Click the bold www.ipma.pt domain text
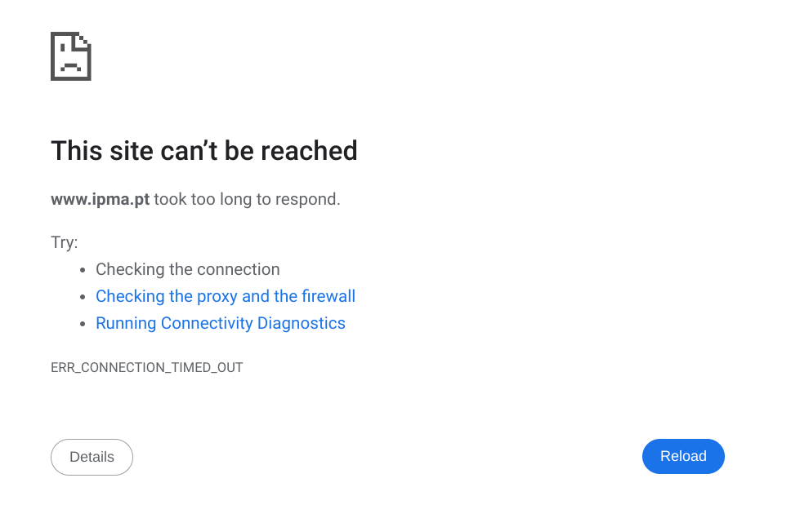This screenshot has height=518, width=800. point(100,199)
